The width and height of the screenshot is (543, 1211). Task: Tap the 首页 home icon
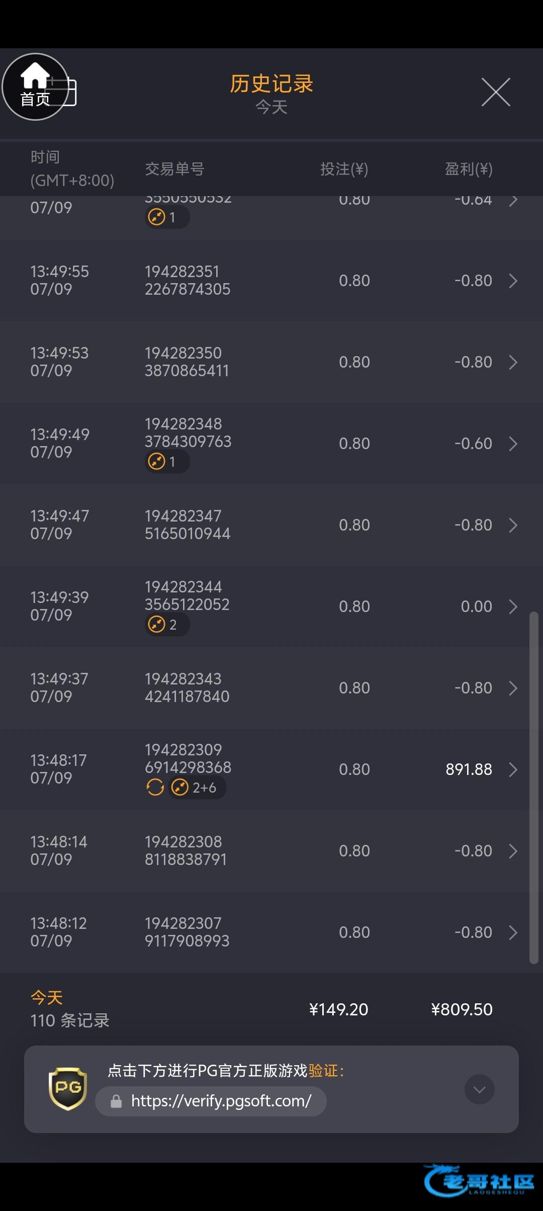[x=35, y=86]
